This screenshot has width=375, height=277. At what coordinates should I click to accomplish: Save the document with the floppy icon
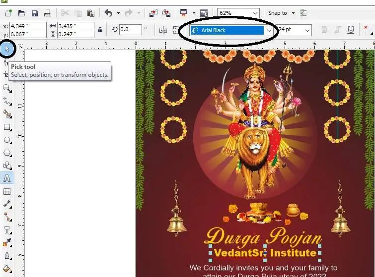(35, 13)
